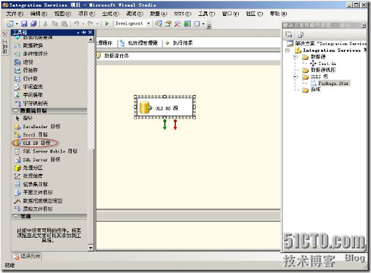Collapse the 数据源 folder in Solution Explorer
371x273 pixels.
click(x=295, y=57)
